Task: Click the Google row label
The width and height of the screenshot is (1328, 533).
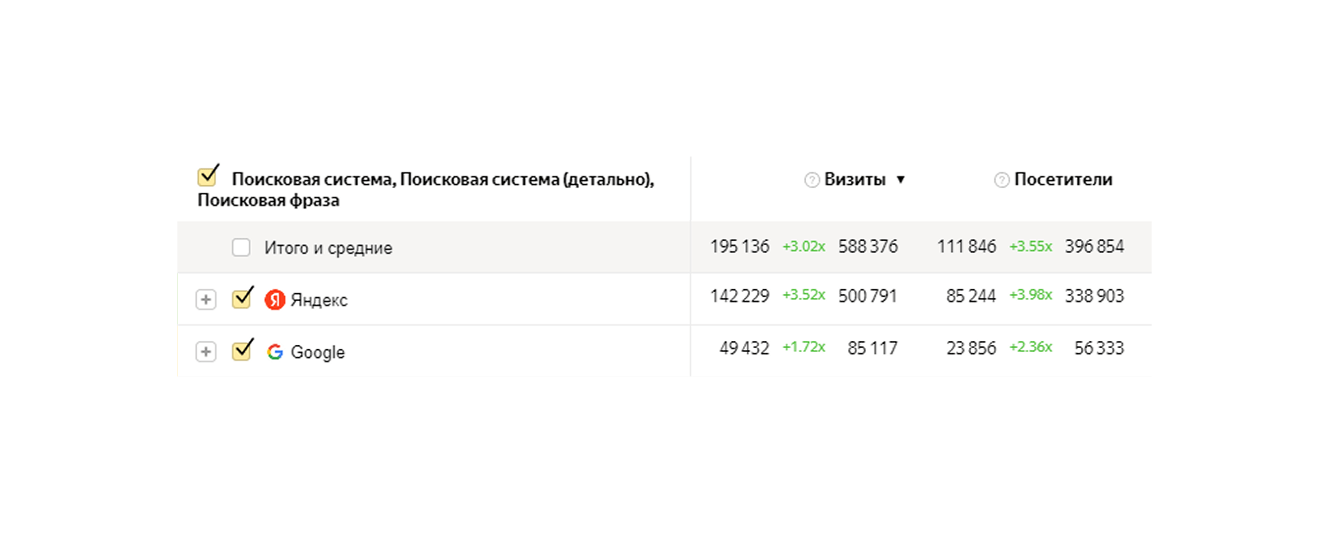Action: pos(318,353)
